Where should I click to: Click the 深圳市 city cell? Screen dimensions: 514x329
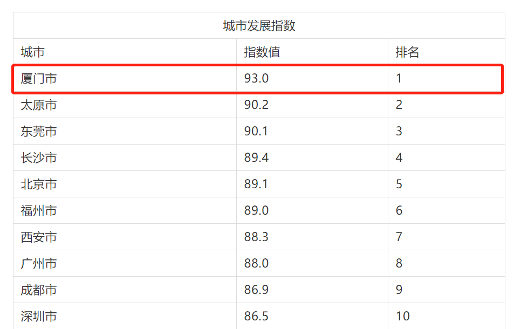coord(39,316)
